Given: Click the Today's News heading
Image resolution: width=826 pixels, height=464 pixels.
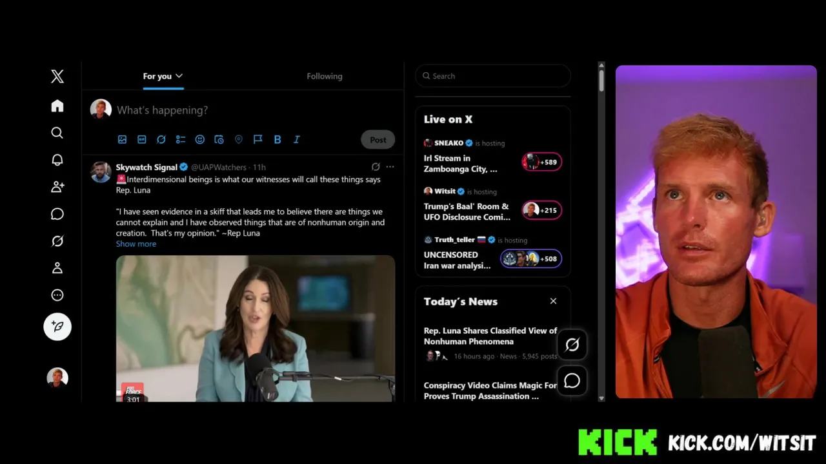Looking at the screenshot, I should [461, 302].
